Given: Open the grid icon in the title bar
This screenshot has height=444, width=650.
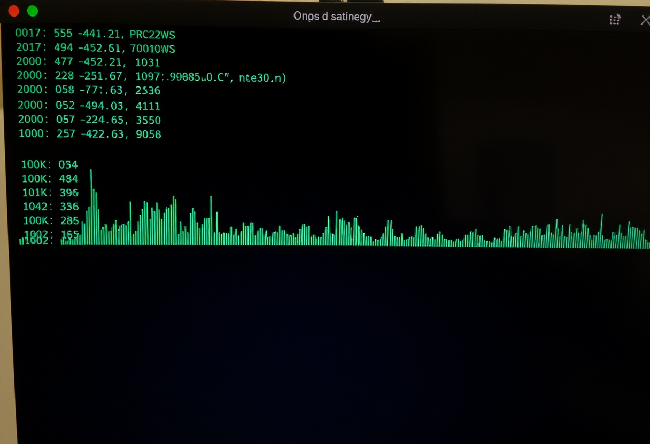Looking at the screenshot, I should [x=615, y=20].
